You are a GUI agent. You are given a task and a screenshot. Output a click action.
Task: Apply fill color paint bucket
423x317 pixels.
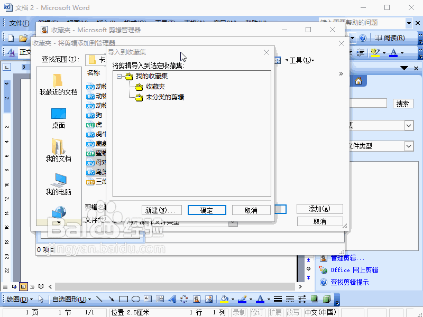click(224, 299)
